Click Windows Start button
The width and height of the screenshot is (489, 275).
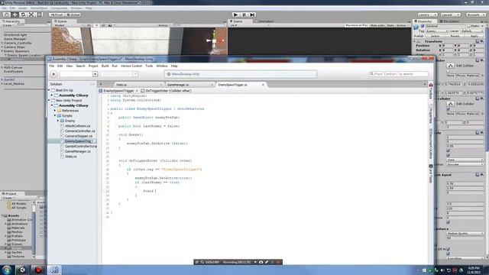7,270
